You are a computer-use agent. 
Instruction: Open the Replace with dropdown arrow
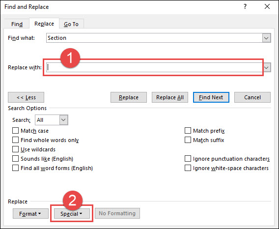267,67
